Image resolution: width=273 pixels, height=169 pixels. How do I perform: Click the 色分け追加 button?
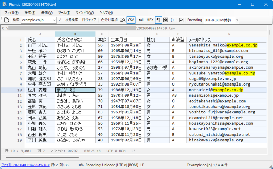(109, 20)
